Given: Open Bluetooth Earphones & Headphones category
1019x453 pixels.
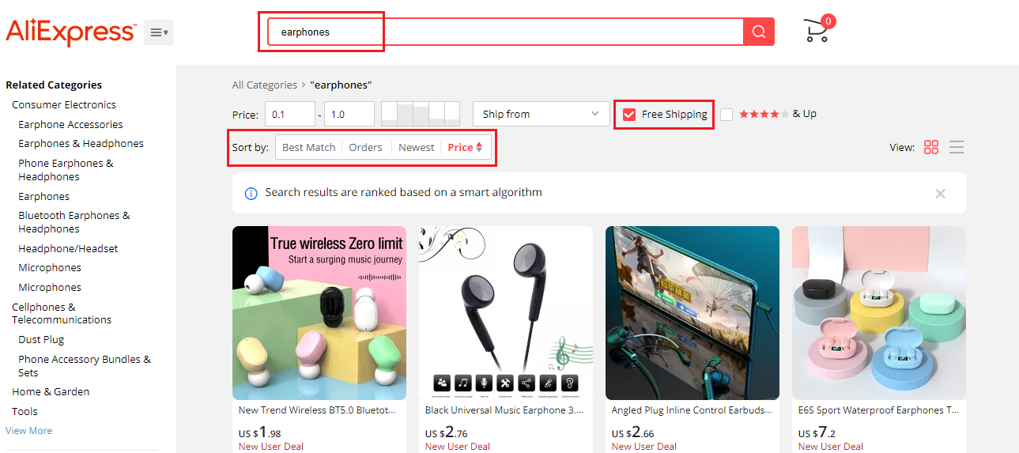Looking at the screenshot, I should click(74, 222).
